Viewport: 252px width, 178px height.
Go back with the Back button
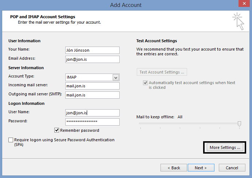(174, 168)
